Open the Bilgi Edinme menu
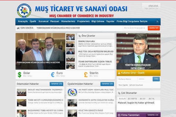The height and width of the screenshot is (117, 176). [x=98, y=21]
